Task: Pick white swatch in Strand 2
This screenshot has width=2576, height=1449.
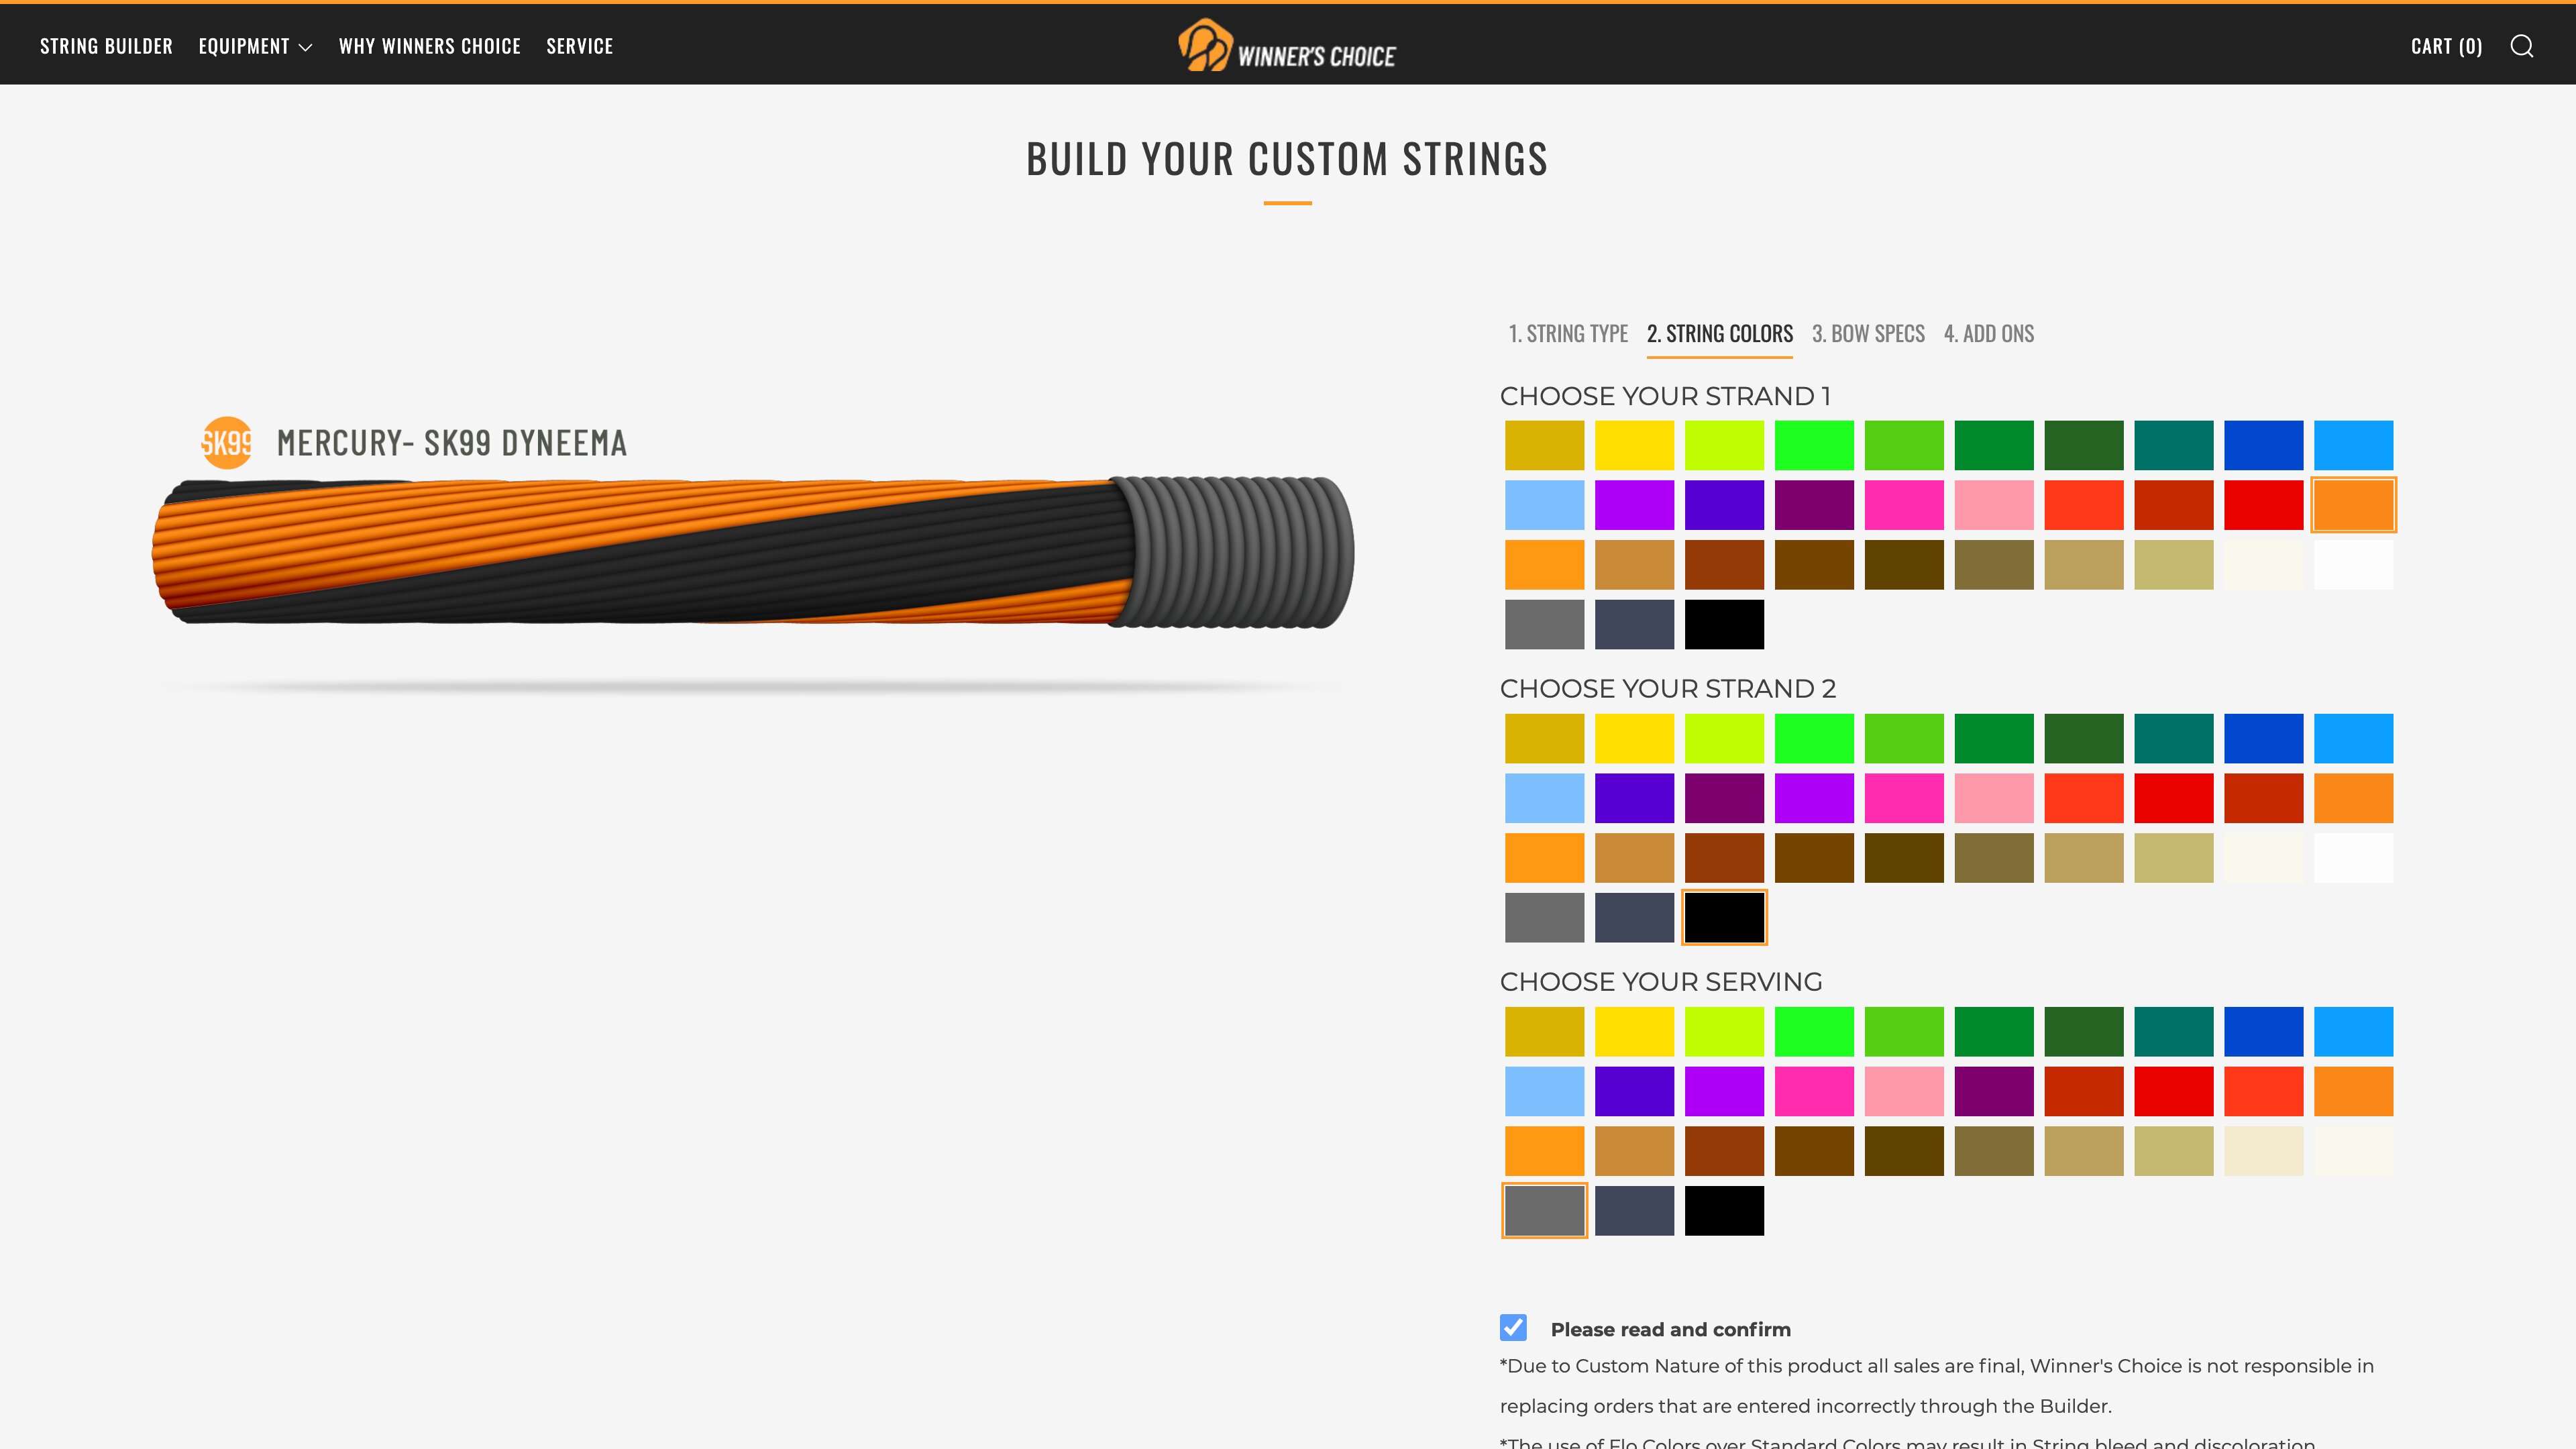Action: click(x=2353, y=858)
